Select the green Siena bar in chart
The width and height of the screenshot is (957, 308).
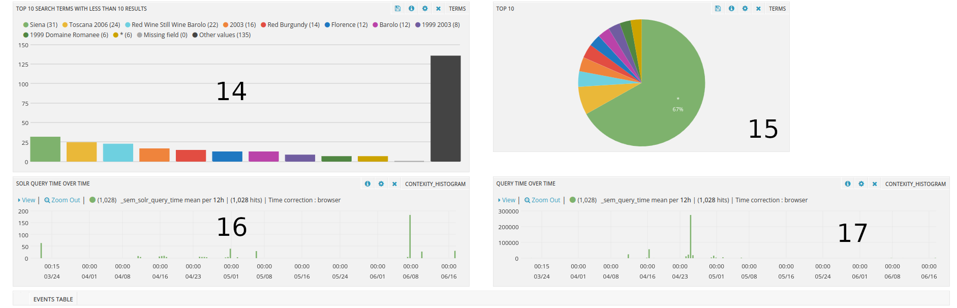45,149
